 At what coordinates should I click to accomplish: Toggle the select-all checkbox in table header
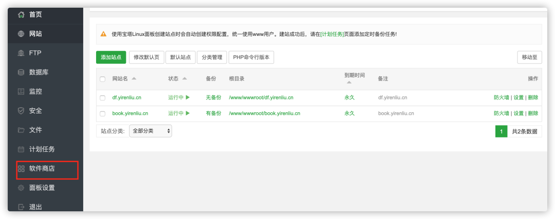pos(103,79)
